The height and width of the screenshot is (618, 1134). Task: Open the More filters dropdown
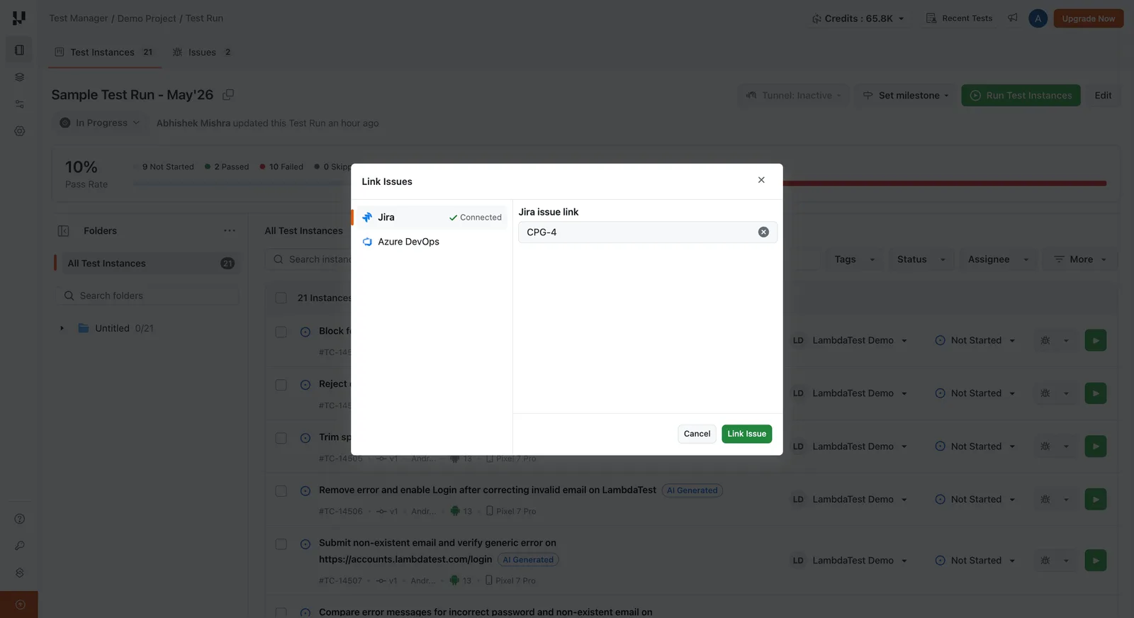tap(1079, 259)
